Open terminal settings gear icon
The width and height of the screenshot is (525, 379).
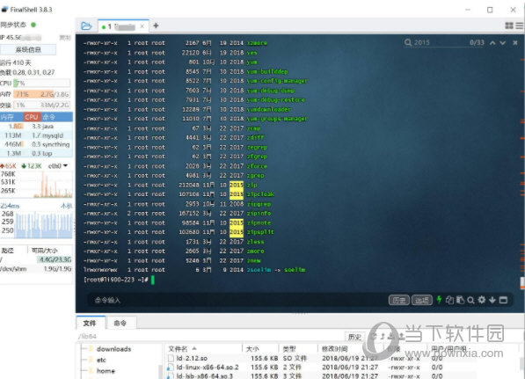482,300
